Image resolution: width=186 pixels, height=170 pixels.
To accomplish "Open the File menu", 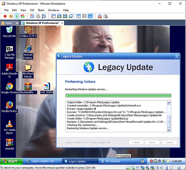I will pyautogui.click(x=6, y=10).
